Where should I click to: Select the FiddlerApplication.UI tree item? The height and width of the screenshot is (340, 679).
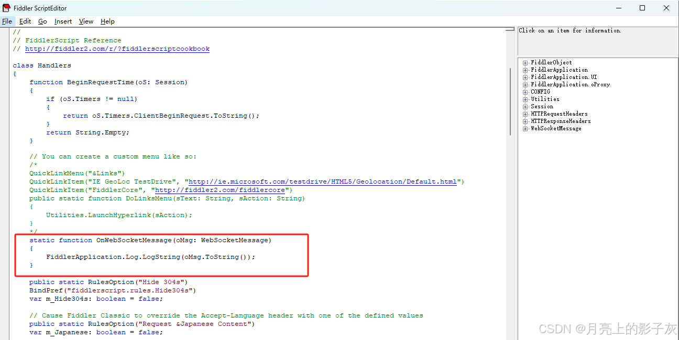click(564, 77)
